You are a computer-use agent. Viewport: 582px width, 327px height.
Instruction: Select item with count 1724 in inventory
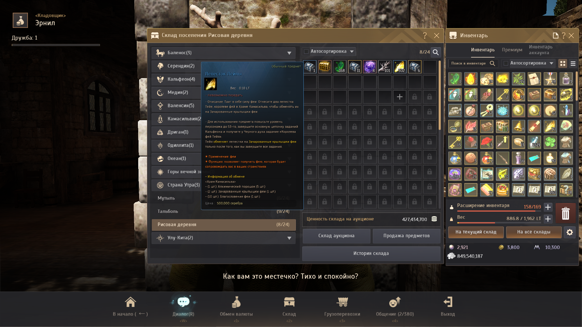[x=455, y=174]
